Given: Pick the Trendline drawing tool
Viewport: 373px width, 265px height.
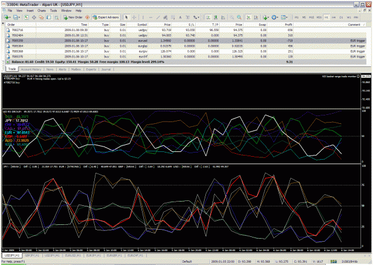Looking at the screenshot, I should [x=158, y=17].
